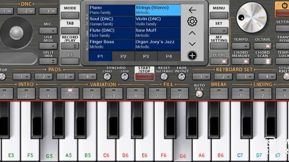Image resolution: width=289 pixels, height=162 pixels.
Task: Select ENDING button 1
Action: click(241, 94)
